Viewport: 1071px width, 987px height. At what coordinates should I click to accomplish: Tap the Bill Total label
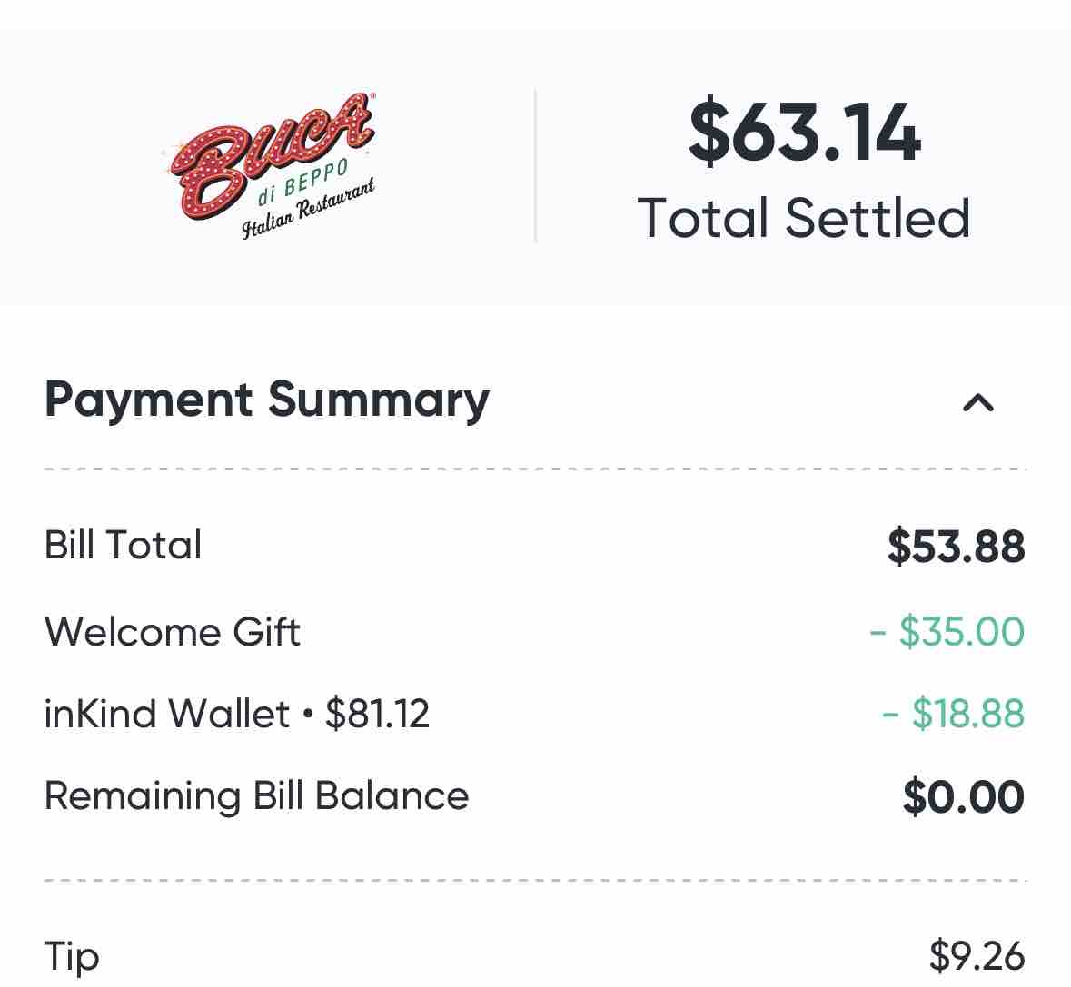(x=123, y=545)
